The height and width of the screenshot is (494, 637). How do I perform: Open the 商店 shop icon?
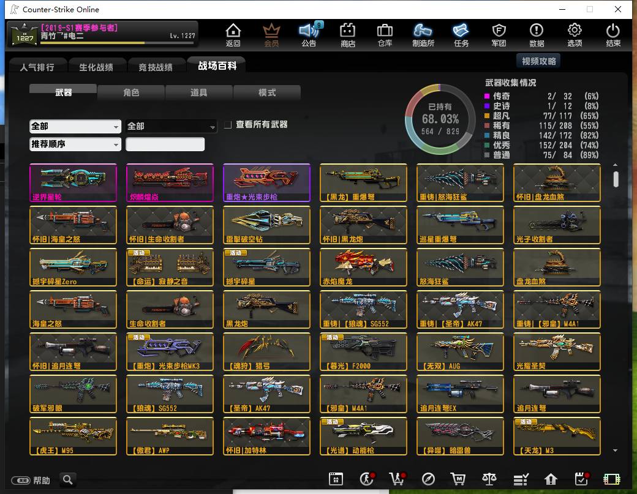[347, 34]
